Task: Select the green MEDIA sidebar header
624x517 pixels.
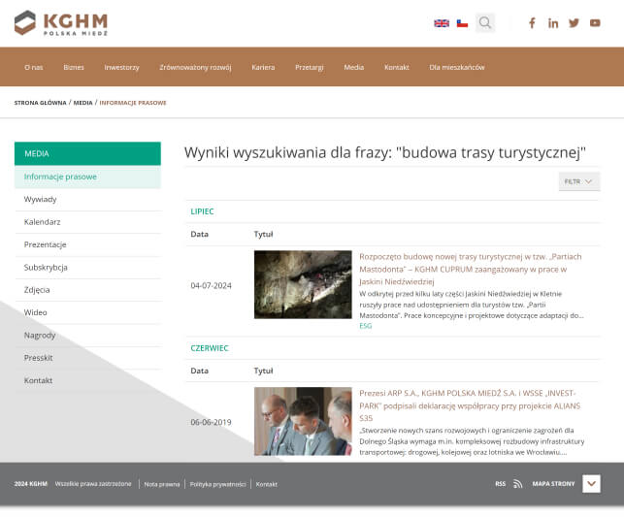Action: click(87, 153)
